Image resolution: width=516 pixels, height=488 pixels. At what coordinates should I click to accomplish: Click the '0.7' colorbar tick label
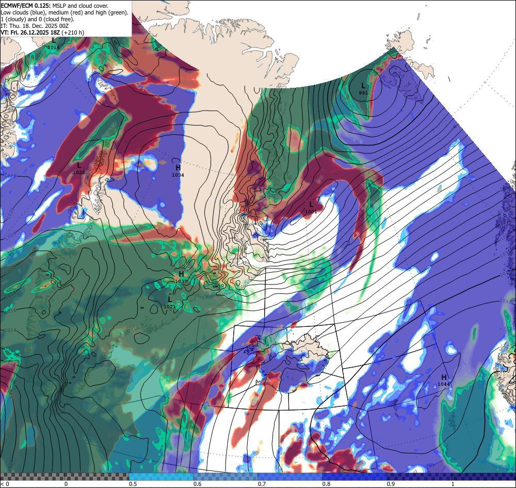[262, 484]
